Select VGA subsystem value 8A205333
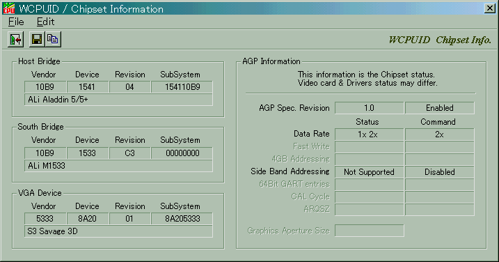This screenshot has height=262, width=499. pyautogui.click(x=182, y=219)
